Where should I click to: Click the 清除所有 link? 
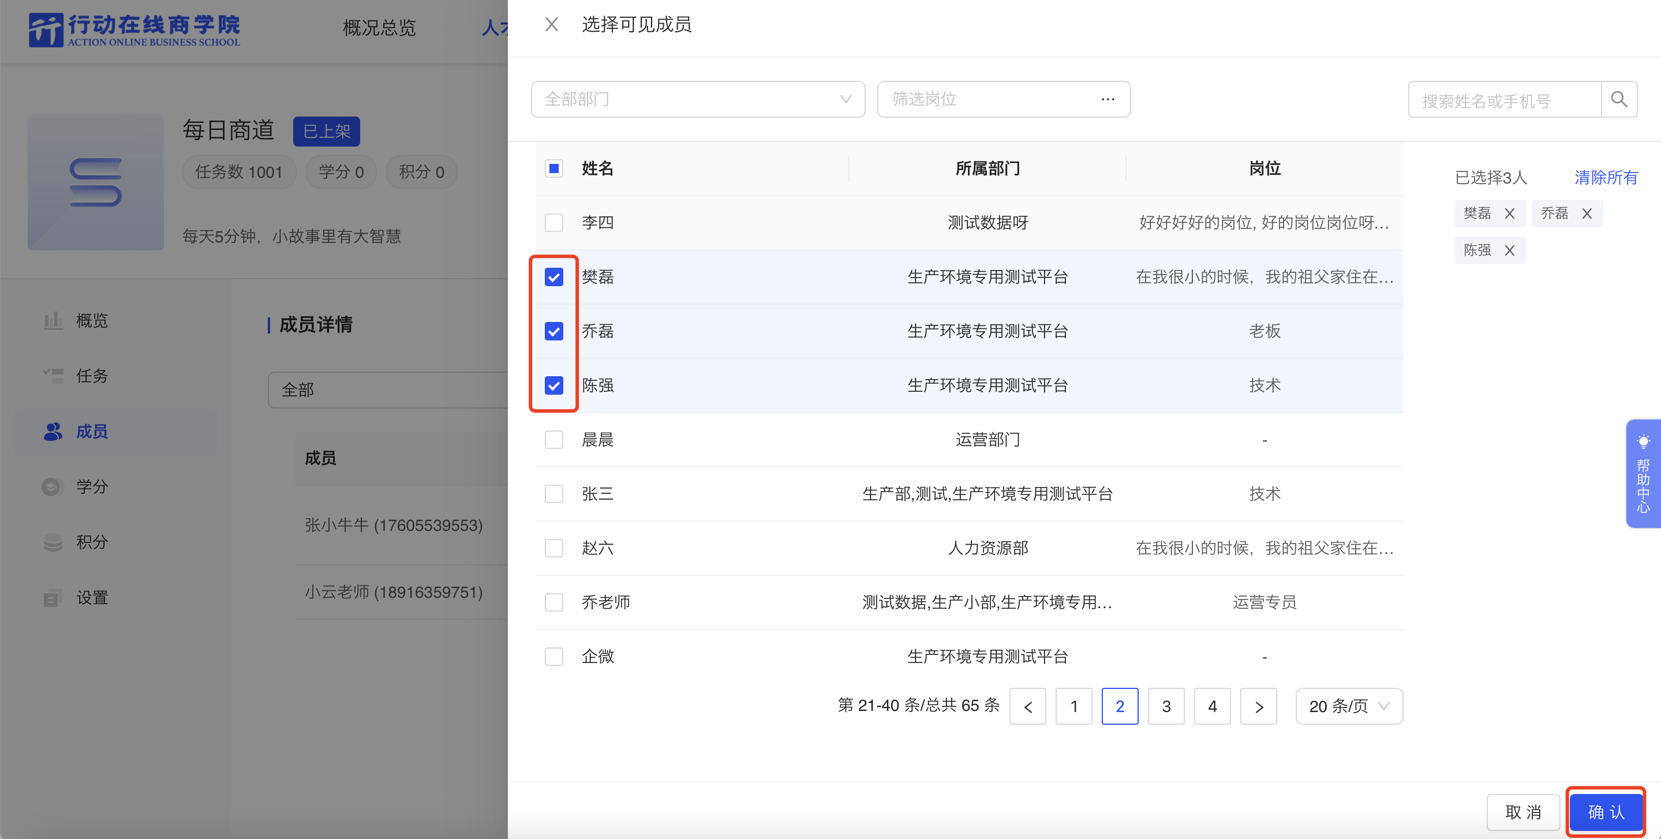[x=1606, y=177]
